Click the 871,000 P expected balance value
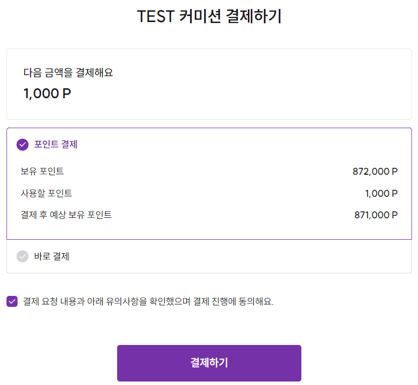418x385 pixels. tap(375, 215)
